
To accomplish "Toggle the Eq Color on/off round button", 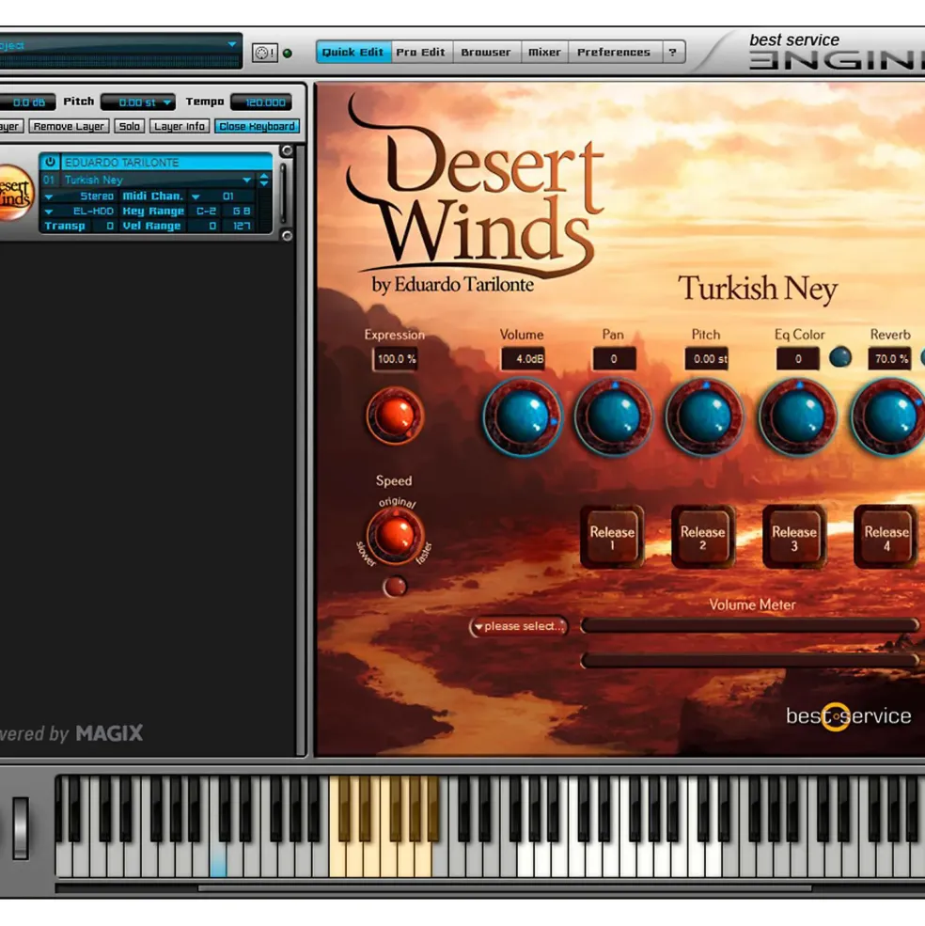I will (x=840, y=356).
